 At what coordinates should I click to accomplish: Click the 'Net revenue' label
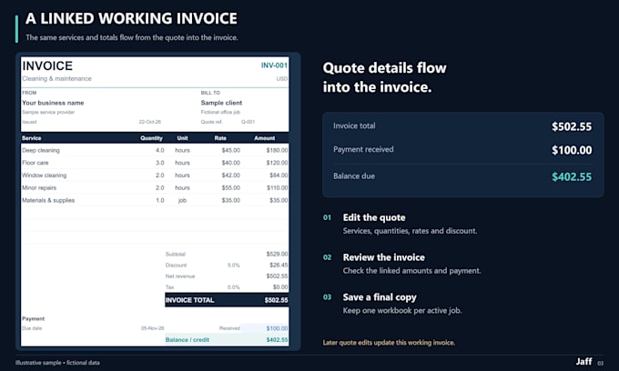180,276
